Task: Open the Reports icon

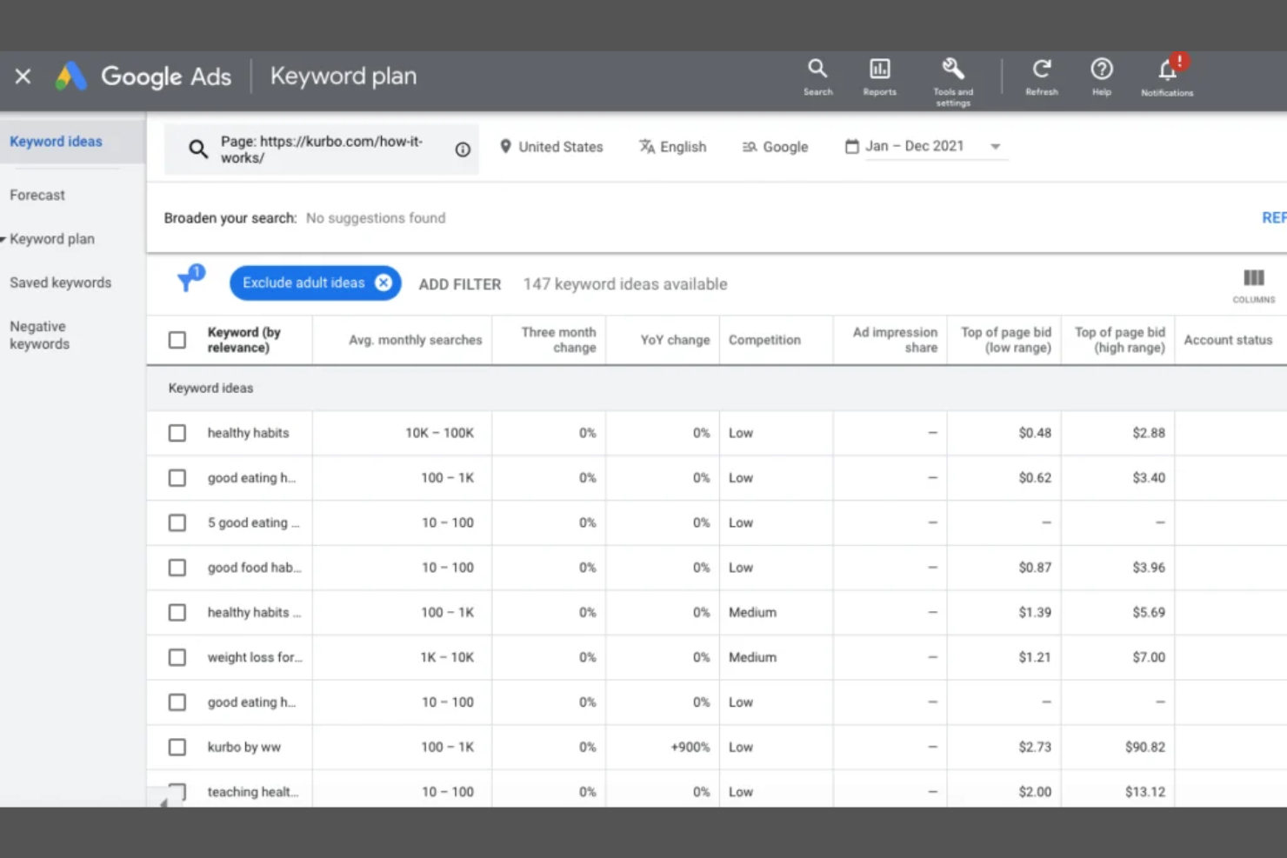Action: pos(879,68)
